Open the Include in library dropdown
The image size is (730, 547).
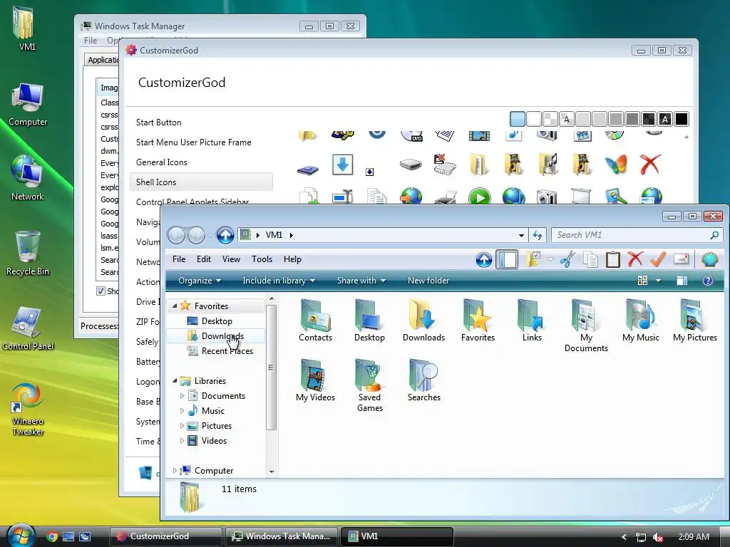coord(279,281)
